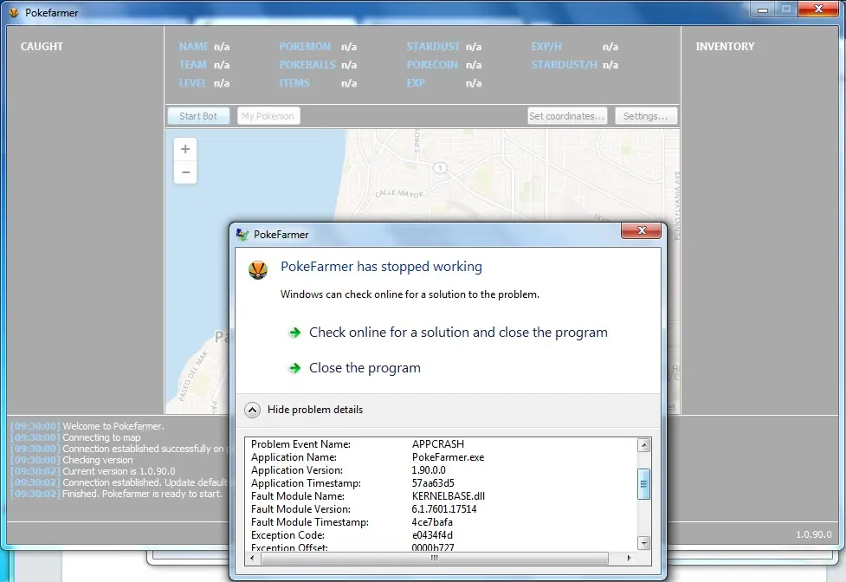This screenshot has width=846, height=582.
Task: Select the KERNELBASE.dll fault module value
Action: pyautogui.click(x=448, y=495)
